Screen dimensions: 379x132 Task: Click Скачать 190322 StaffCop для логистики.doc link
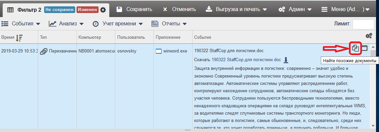(x=238, y=60)
